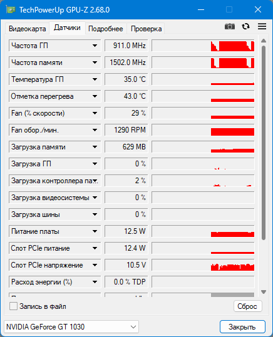Click the vertical scrollbar thumb

264,143
